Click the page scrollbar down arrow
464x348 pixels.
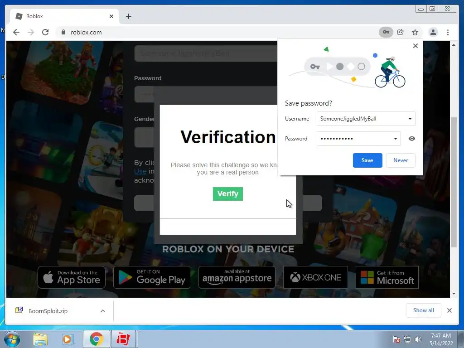pyautogui.click(x=454, y=294)
